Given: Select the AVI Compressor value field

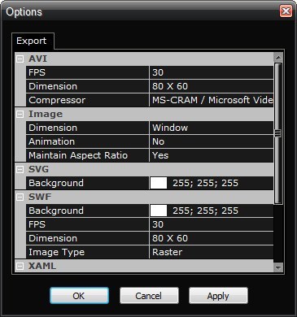Looking at the screenshot, I should click(212, 100).
